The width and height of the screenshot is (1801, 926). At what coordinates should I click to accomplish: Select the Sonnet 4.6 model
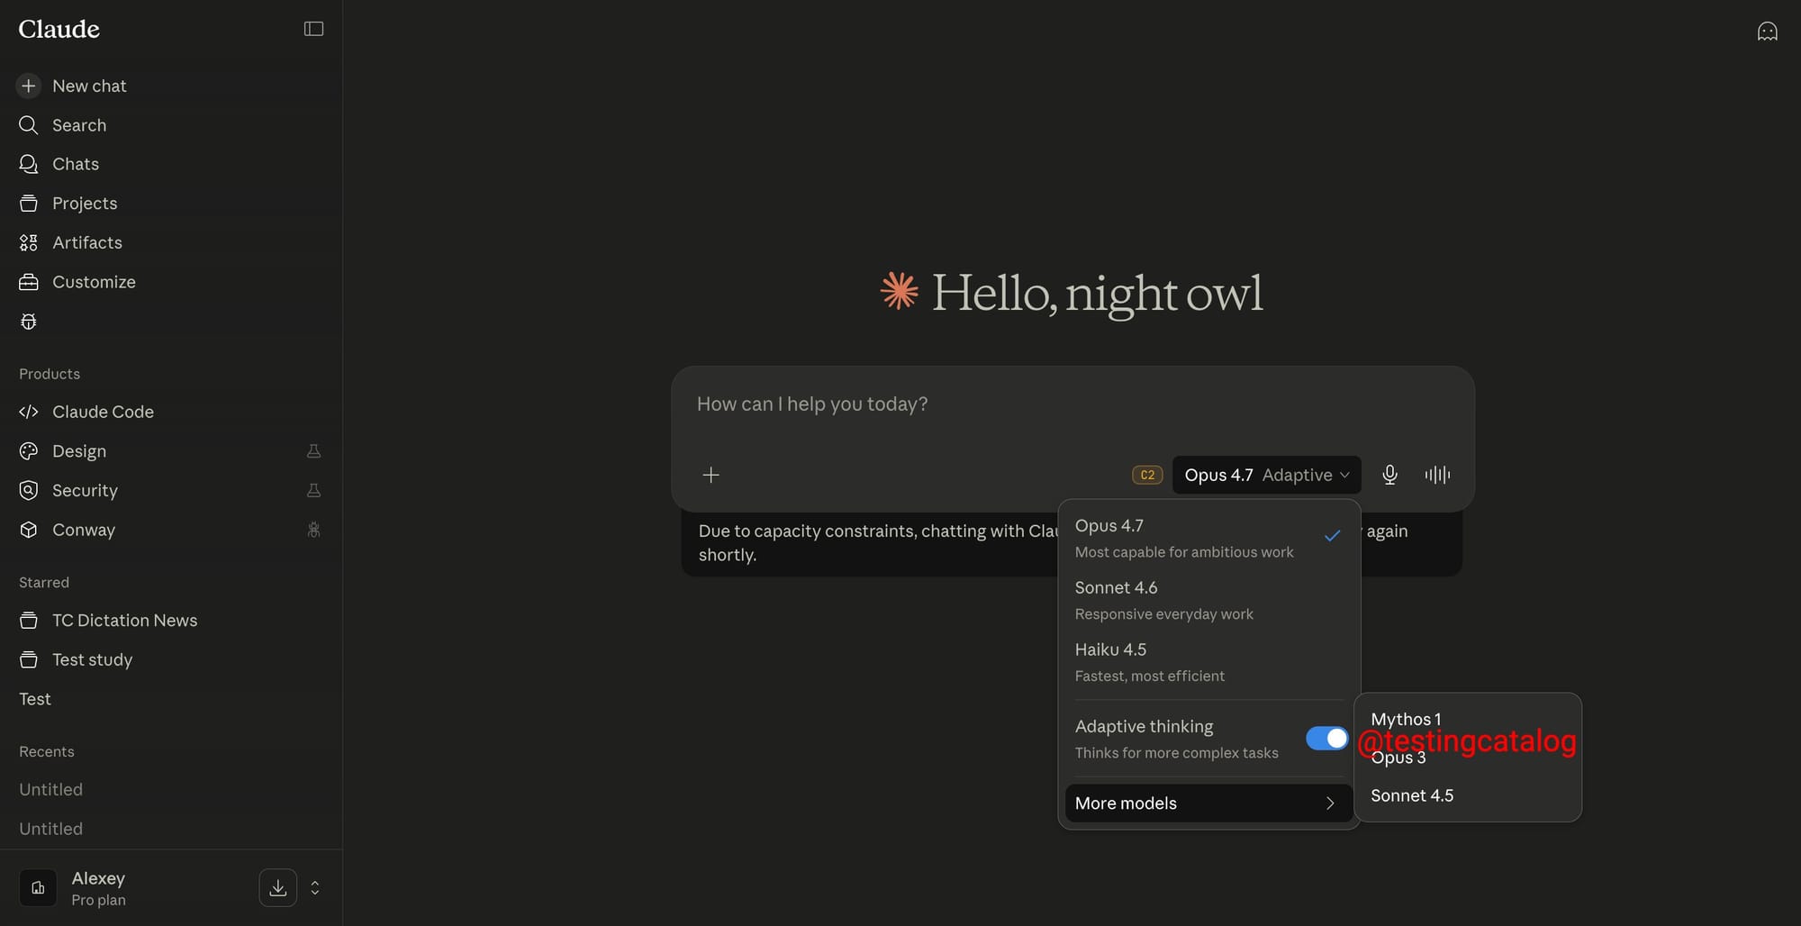point(1208,600)
